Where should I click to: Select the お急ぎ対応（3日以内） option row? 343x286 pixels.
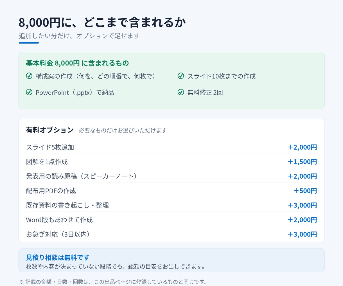click(171, 234)
